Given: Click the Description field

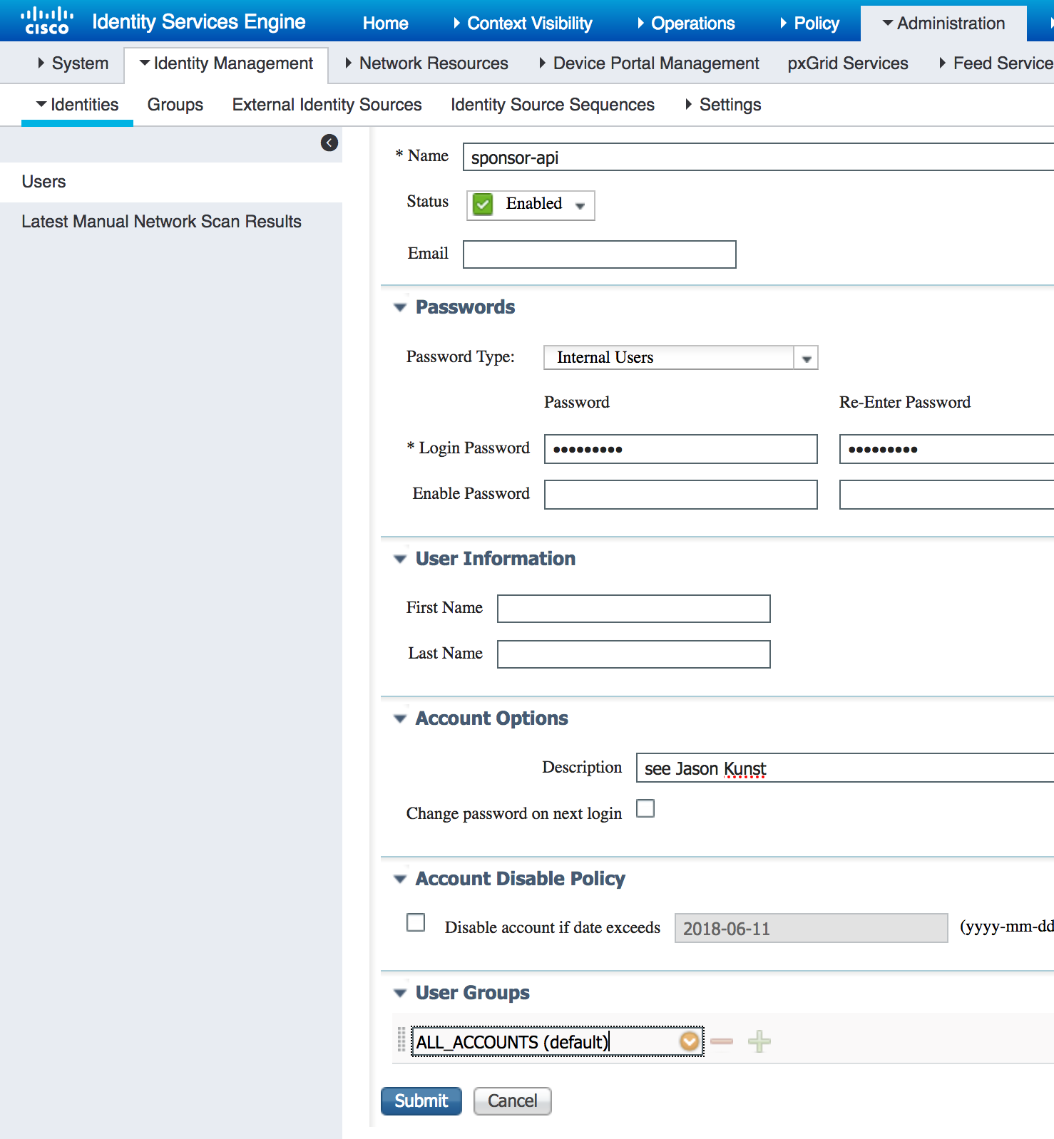Looking at the screenshot, I should pyautogui.click(x=845, y=768).
